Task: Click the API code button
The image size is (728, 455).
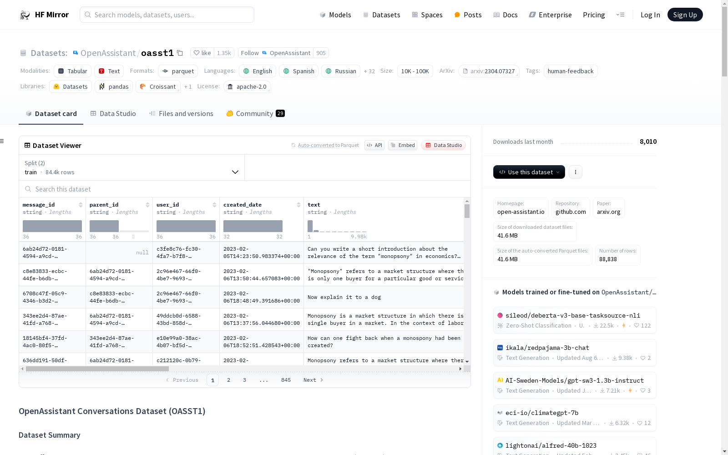Action: tap(374, 145)
